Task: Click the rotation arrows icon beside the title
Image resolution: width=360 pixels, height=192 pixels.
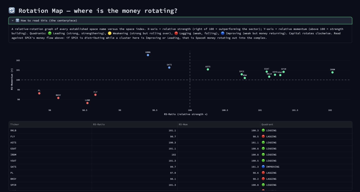Action: pyautogui.click(x=12, y=11)
